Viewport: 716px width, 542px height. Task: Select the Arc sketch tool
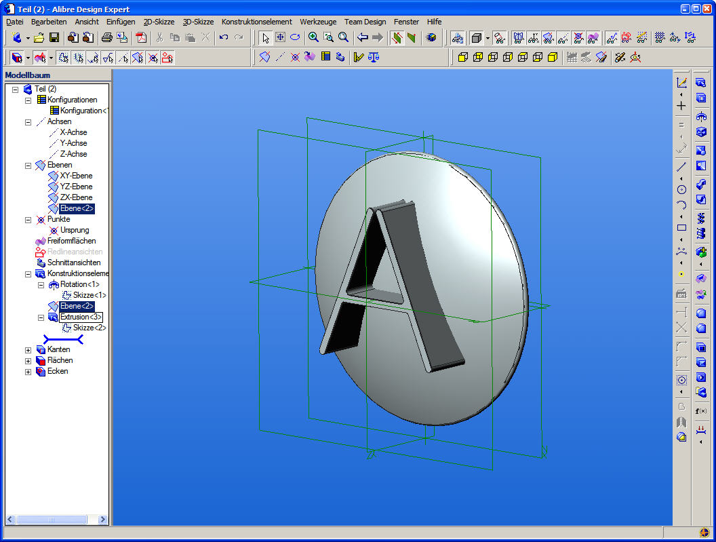tap(681, 205)
